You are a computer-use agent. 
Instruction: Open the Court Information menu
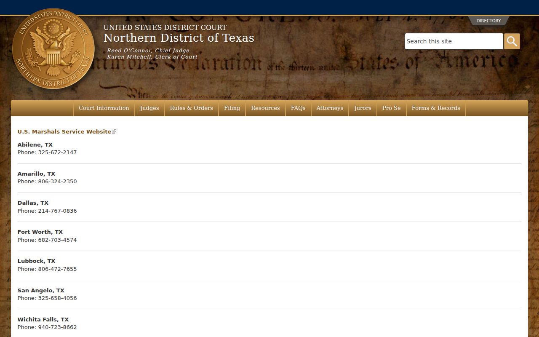(x=104, y=108)
